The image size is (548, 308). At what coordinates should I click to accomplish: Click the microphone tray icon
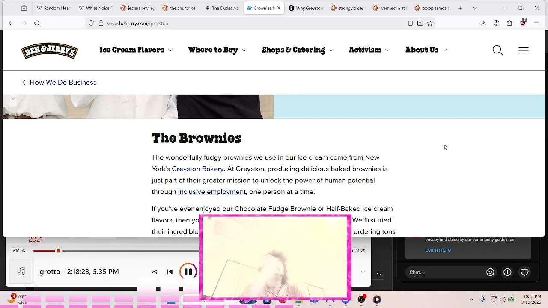(482, 299)
